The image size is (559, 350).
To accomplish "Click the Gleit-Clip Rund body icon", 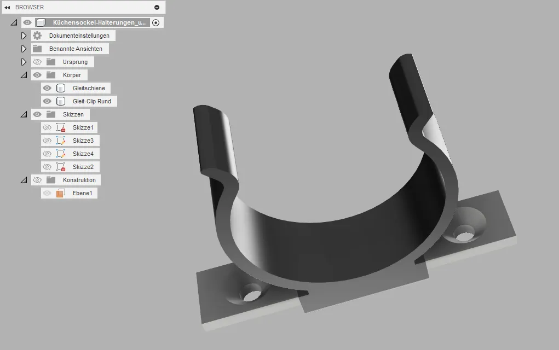I will (61, 101).
